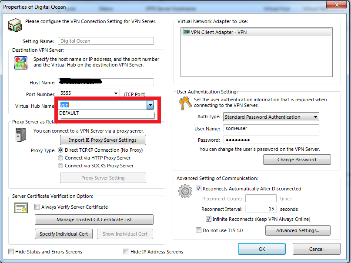
Task: Confirm with the OK button
Action: (x=262, y=249)
